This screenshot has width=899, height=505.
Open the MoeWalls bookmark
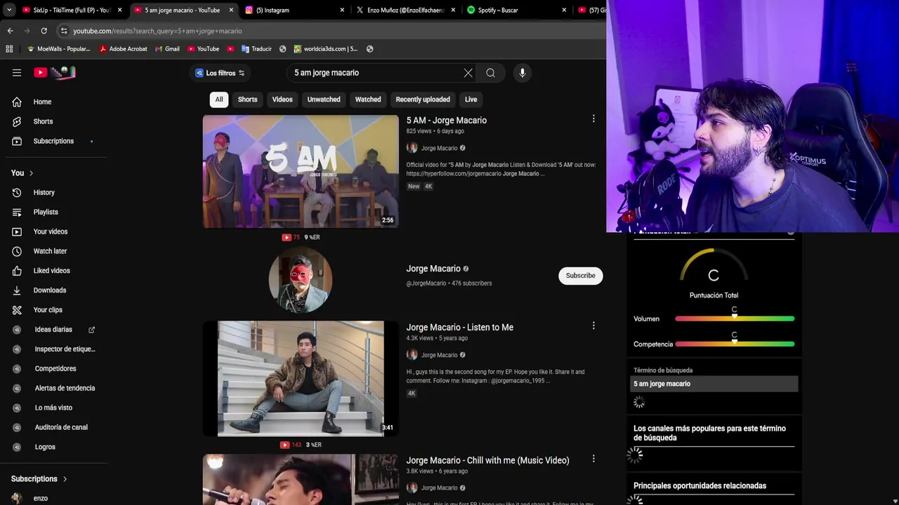point(58,49)
